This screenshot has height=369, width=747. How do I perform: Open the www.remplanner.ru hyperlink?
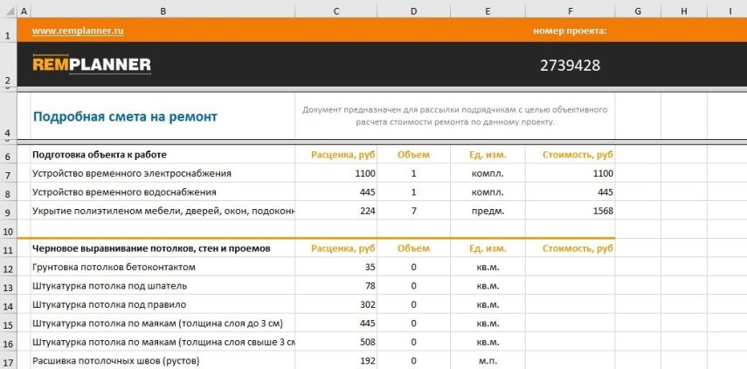point(78,31)
